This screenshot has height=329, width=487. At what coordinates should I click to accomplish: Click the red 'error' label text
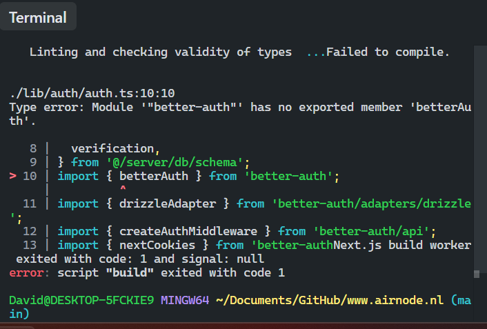pyautogui.click(x=26, y=272)
